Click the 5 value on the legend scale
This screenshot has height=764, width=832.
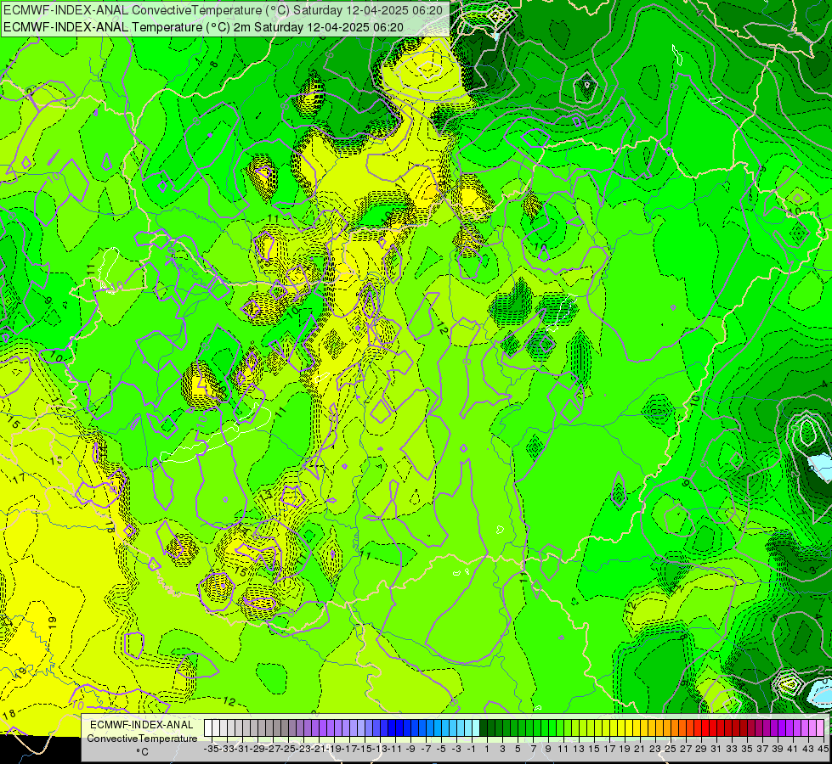(x=518, y=749)
